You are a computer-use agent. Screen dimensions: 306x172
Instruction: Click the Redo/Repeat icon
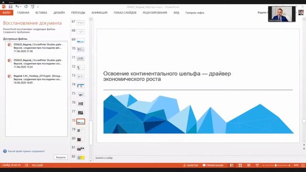tap(26, 7)
